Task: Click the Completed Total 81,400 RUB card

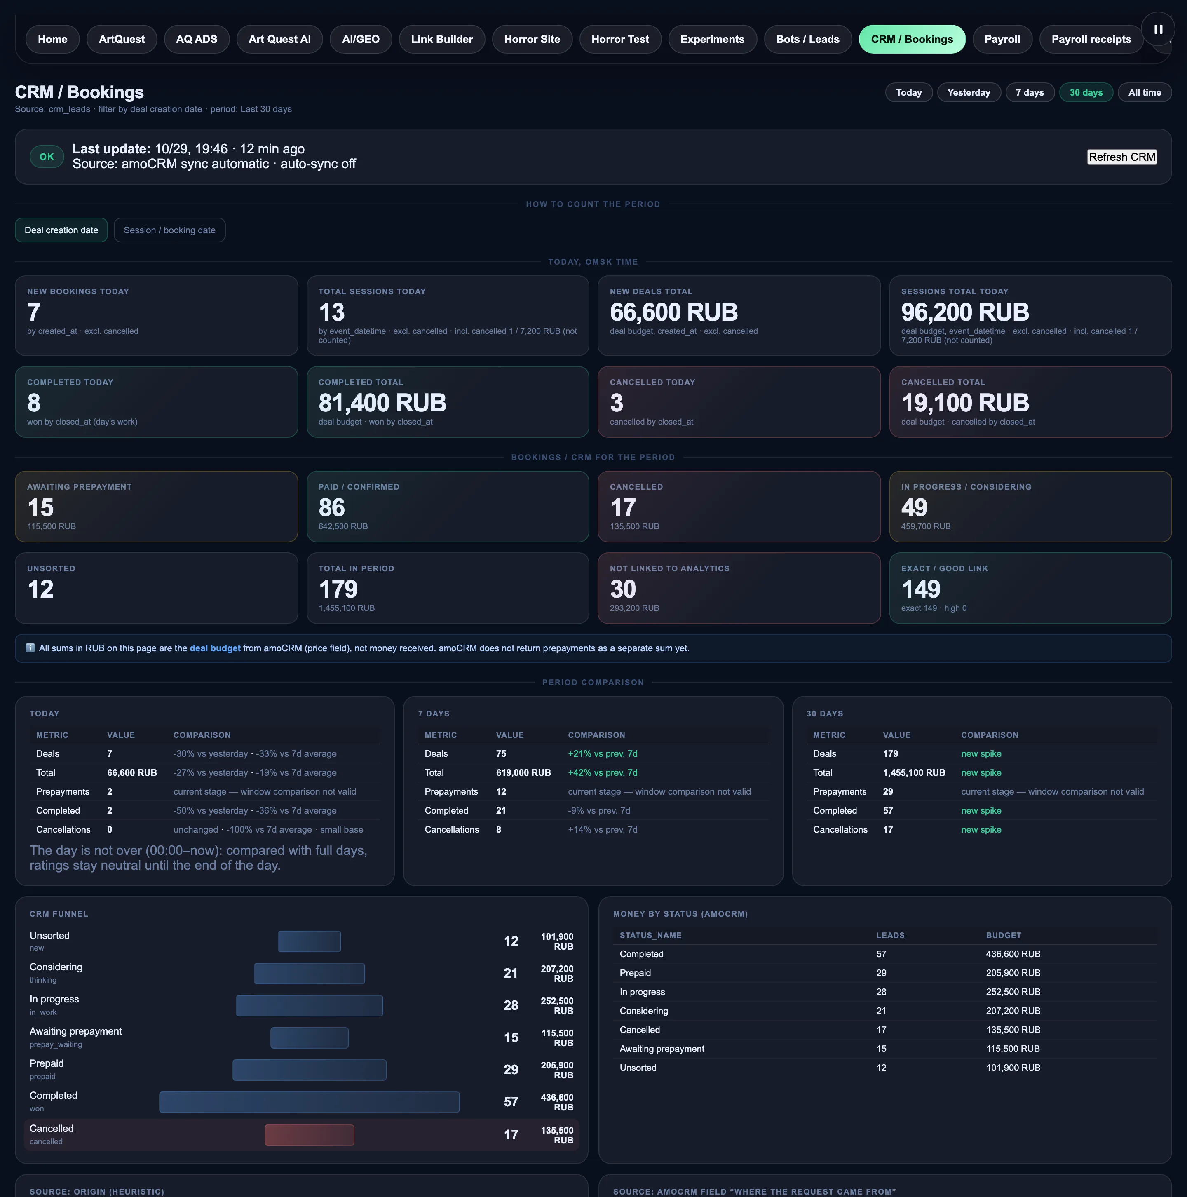Action: click(x=447, y=401)
